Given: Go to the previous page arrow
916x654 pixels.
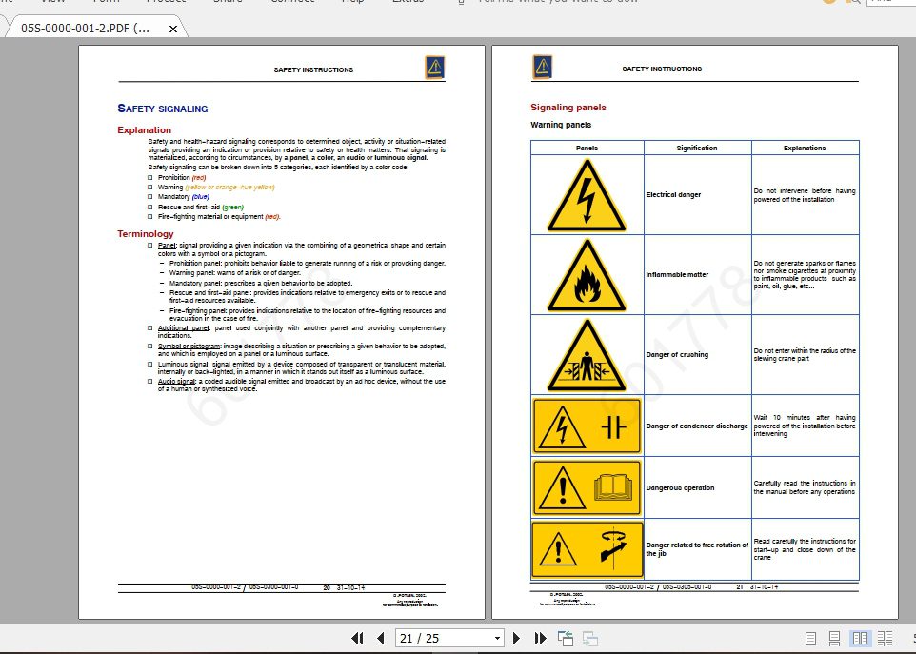Looking at the screenshot, I should tap(381, 638).
